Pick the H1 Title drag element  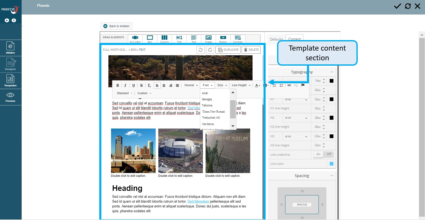[179, 39]
